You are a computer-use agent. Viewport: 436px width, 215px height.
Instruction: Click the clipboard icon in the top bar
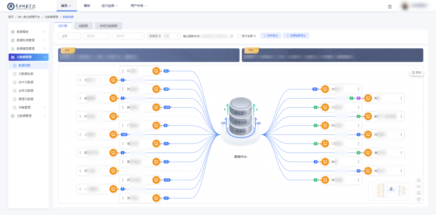point(390,6)
